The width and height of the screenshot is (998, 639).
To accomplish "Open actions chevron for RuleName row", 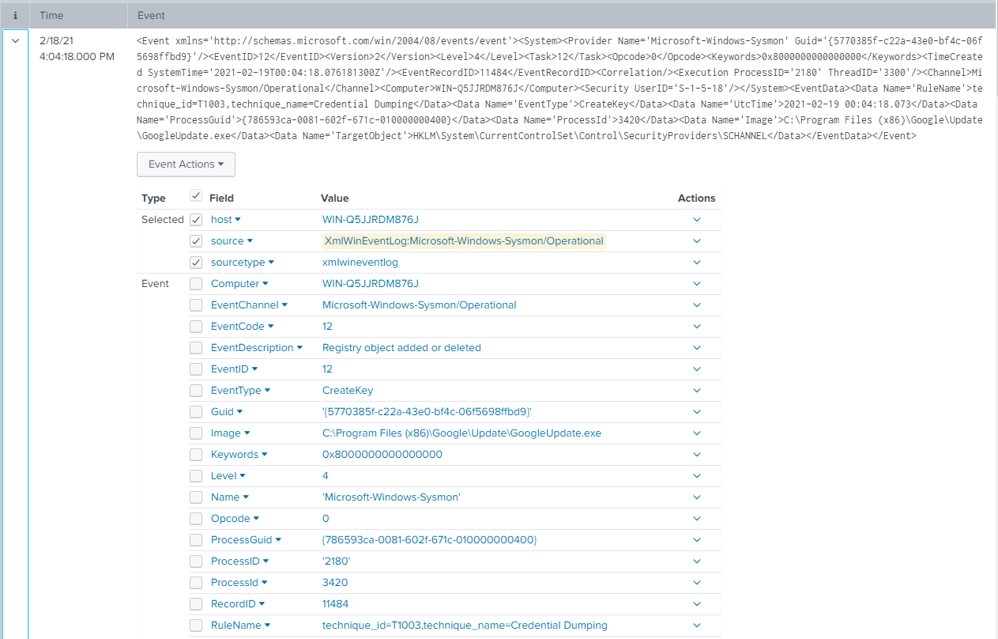I will click(x=696, y=626).
